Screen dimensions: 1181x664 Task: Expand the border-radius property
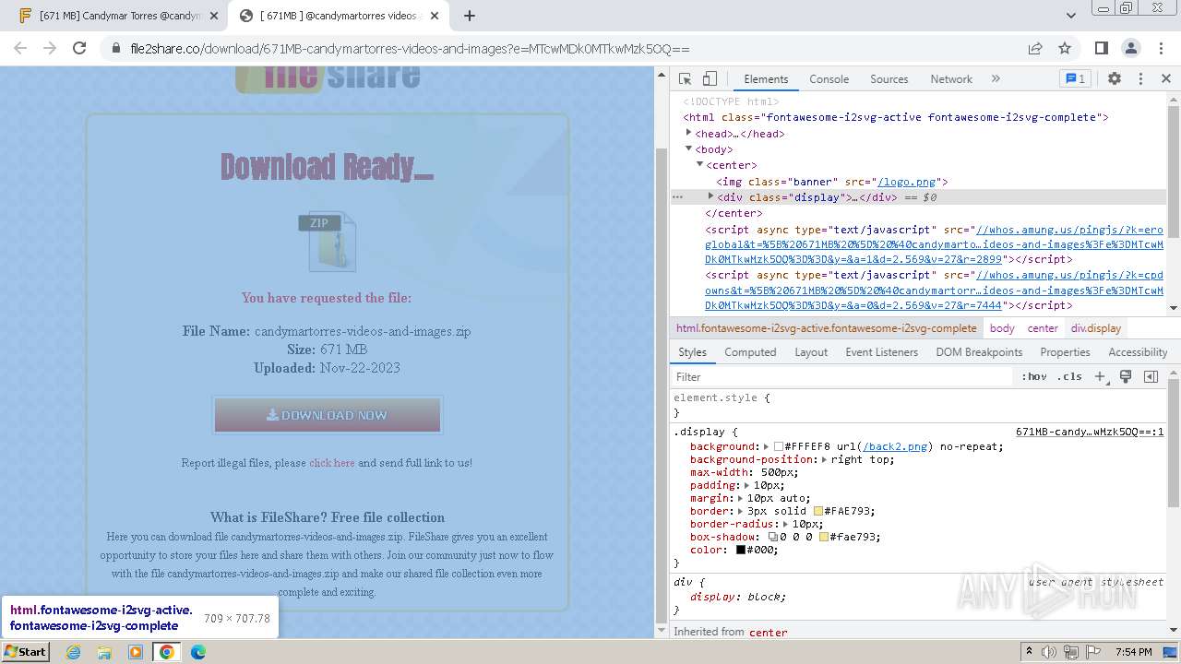pyautogui.click(x=785, y=524)
